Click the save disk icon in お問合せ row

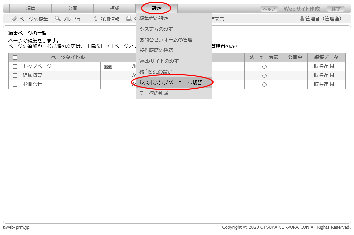[x=332, y=84]
